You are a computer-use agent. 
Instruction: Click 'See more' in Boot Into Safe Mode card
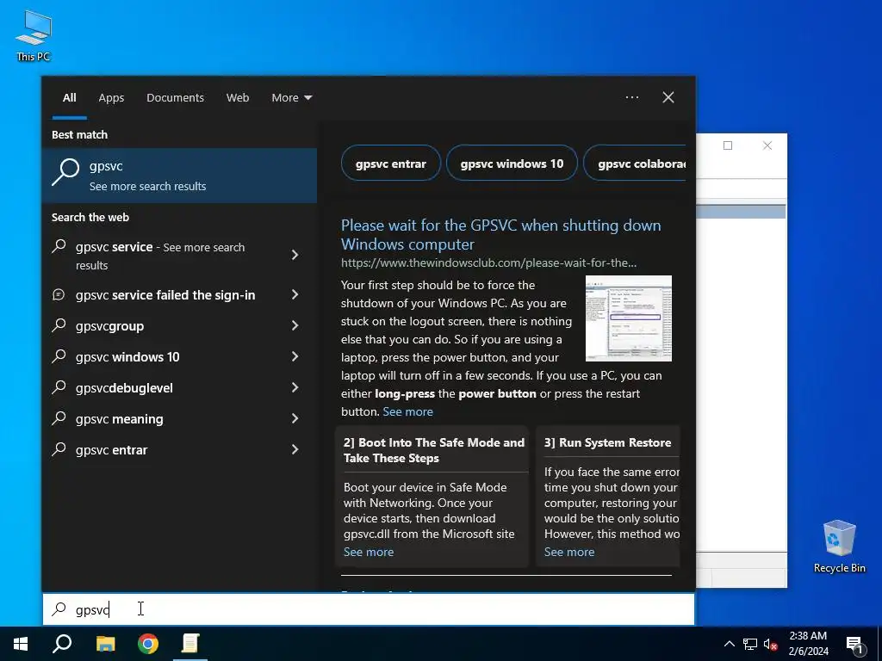tap(369, 552)
